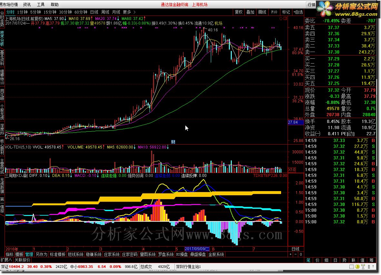Open the 帮助 menu
Viewport: 381px width, 275px height.
coord(54,5)
